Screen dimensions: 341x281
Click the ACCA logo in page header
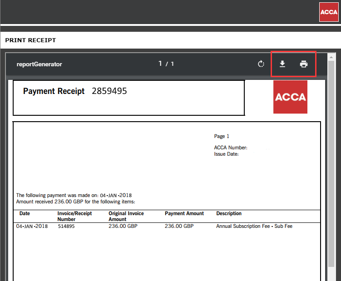(x=328, y=12)
